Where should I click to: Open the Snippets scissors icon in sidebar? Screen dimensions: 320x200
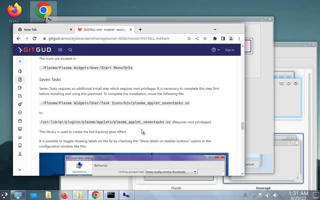[x=20, y=154]
